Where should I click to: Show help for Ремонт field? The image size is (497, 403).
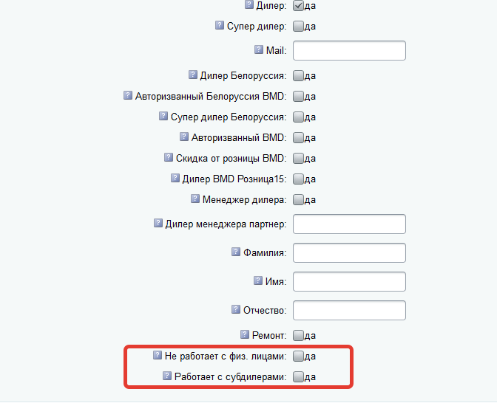tap(246, 334)
